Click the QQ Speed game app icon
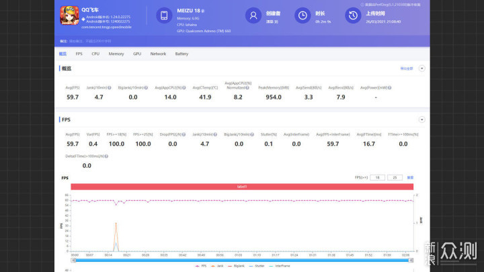The height and width of the screenshot is (272, 484). [69, 15]
